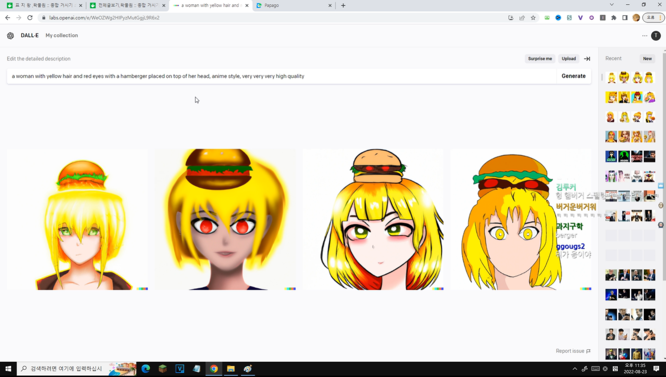
Task: Open the tab search dropdown chevron
Action: tap(612, 5)
